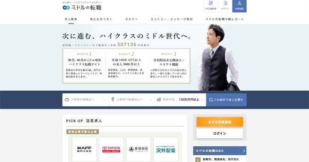Image resolution: width=309 pixels, height=162 pixels.
Task: Click the magnifier icon in search button
Action: (211, 100)
